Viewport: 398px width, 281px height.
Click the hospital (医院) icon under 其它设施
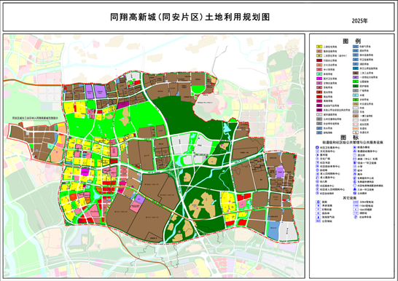coord(318,202)
